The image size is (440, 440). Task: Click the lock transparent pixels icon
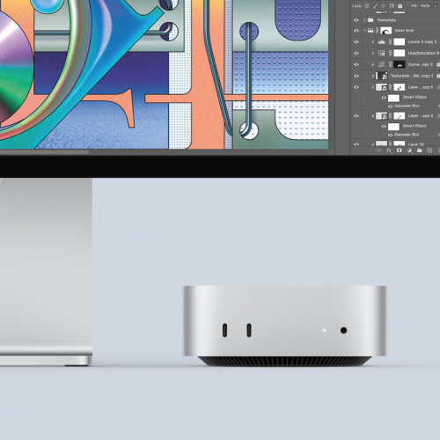[x=367, y=5]
